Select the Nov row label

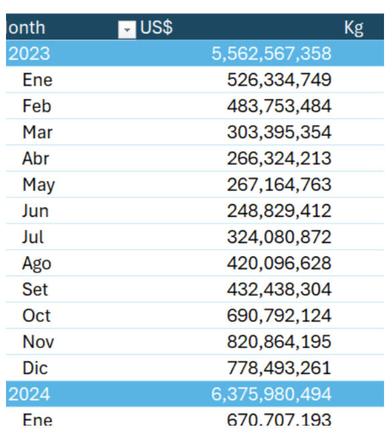pyautogui.click(x=38, y=342)
